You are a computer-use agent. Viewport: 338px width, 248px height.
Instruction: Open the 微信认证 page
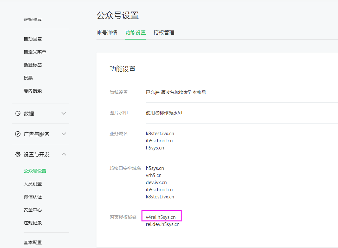(32, 196)
